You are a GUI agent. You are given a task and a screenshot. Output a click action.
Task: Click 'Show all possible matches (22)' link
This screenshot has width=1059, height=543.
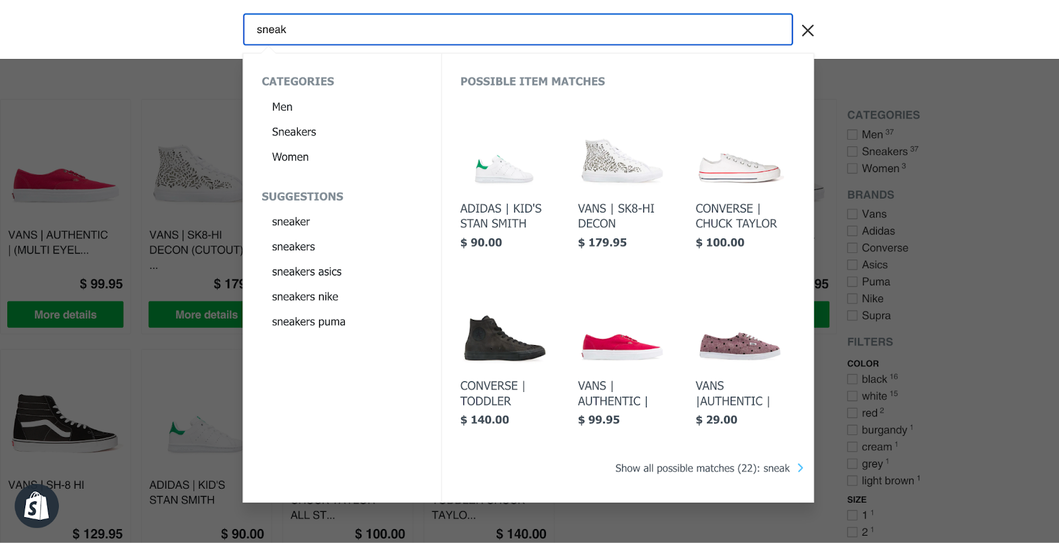702,468
